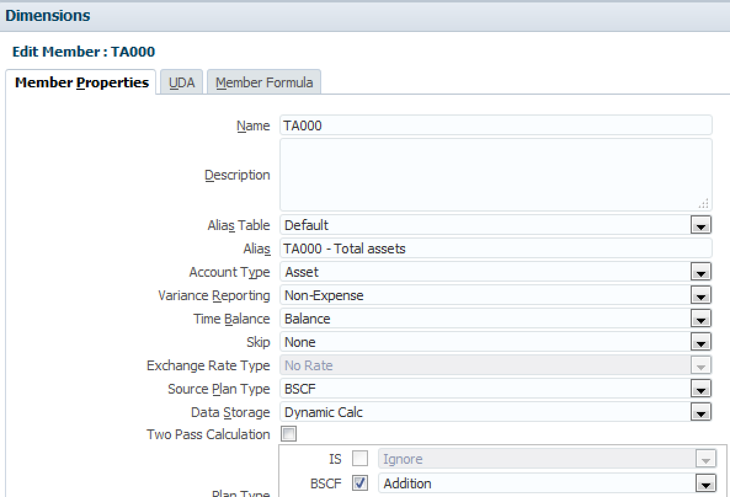
Task: Click the disabled IS Ignore dropdown arrow
Action: click(x=705, y=459)
